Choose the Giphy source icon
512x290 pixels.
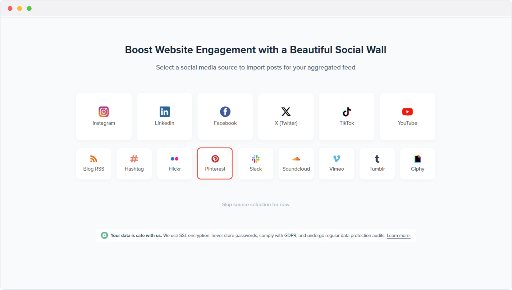418,159
